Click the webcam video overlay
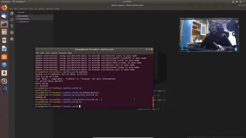Image resolution: width=246 pixels, height=138 pixels. coord(209,35)
